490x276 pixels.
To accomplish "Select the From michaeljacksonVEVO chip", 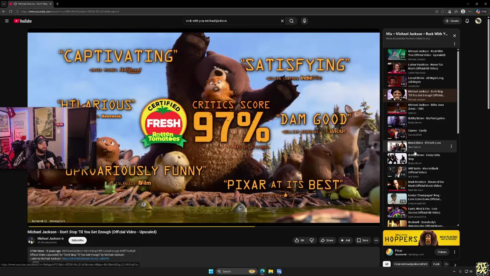I will coord(411,264).
